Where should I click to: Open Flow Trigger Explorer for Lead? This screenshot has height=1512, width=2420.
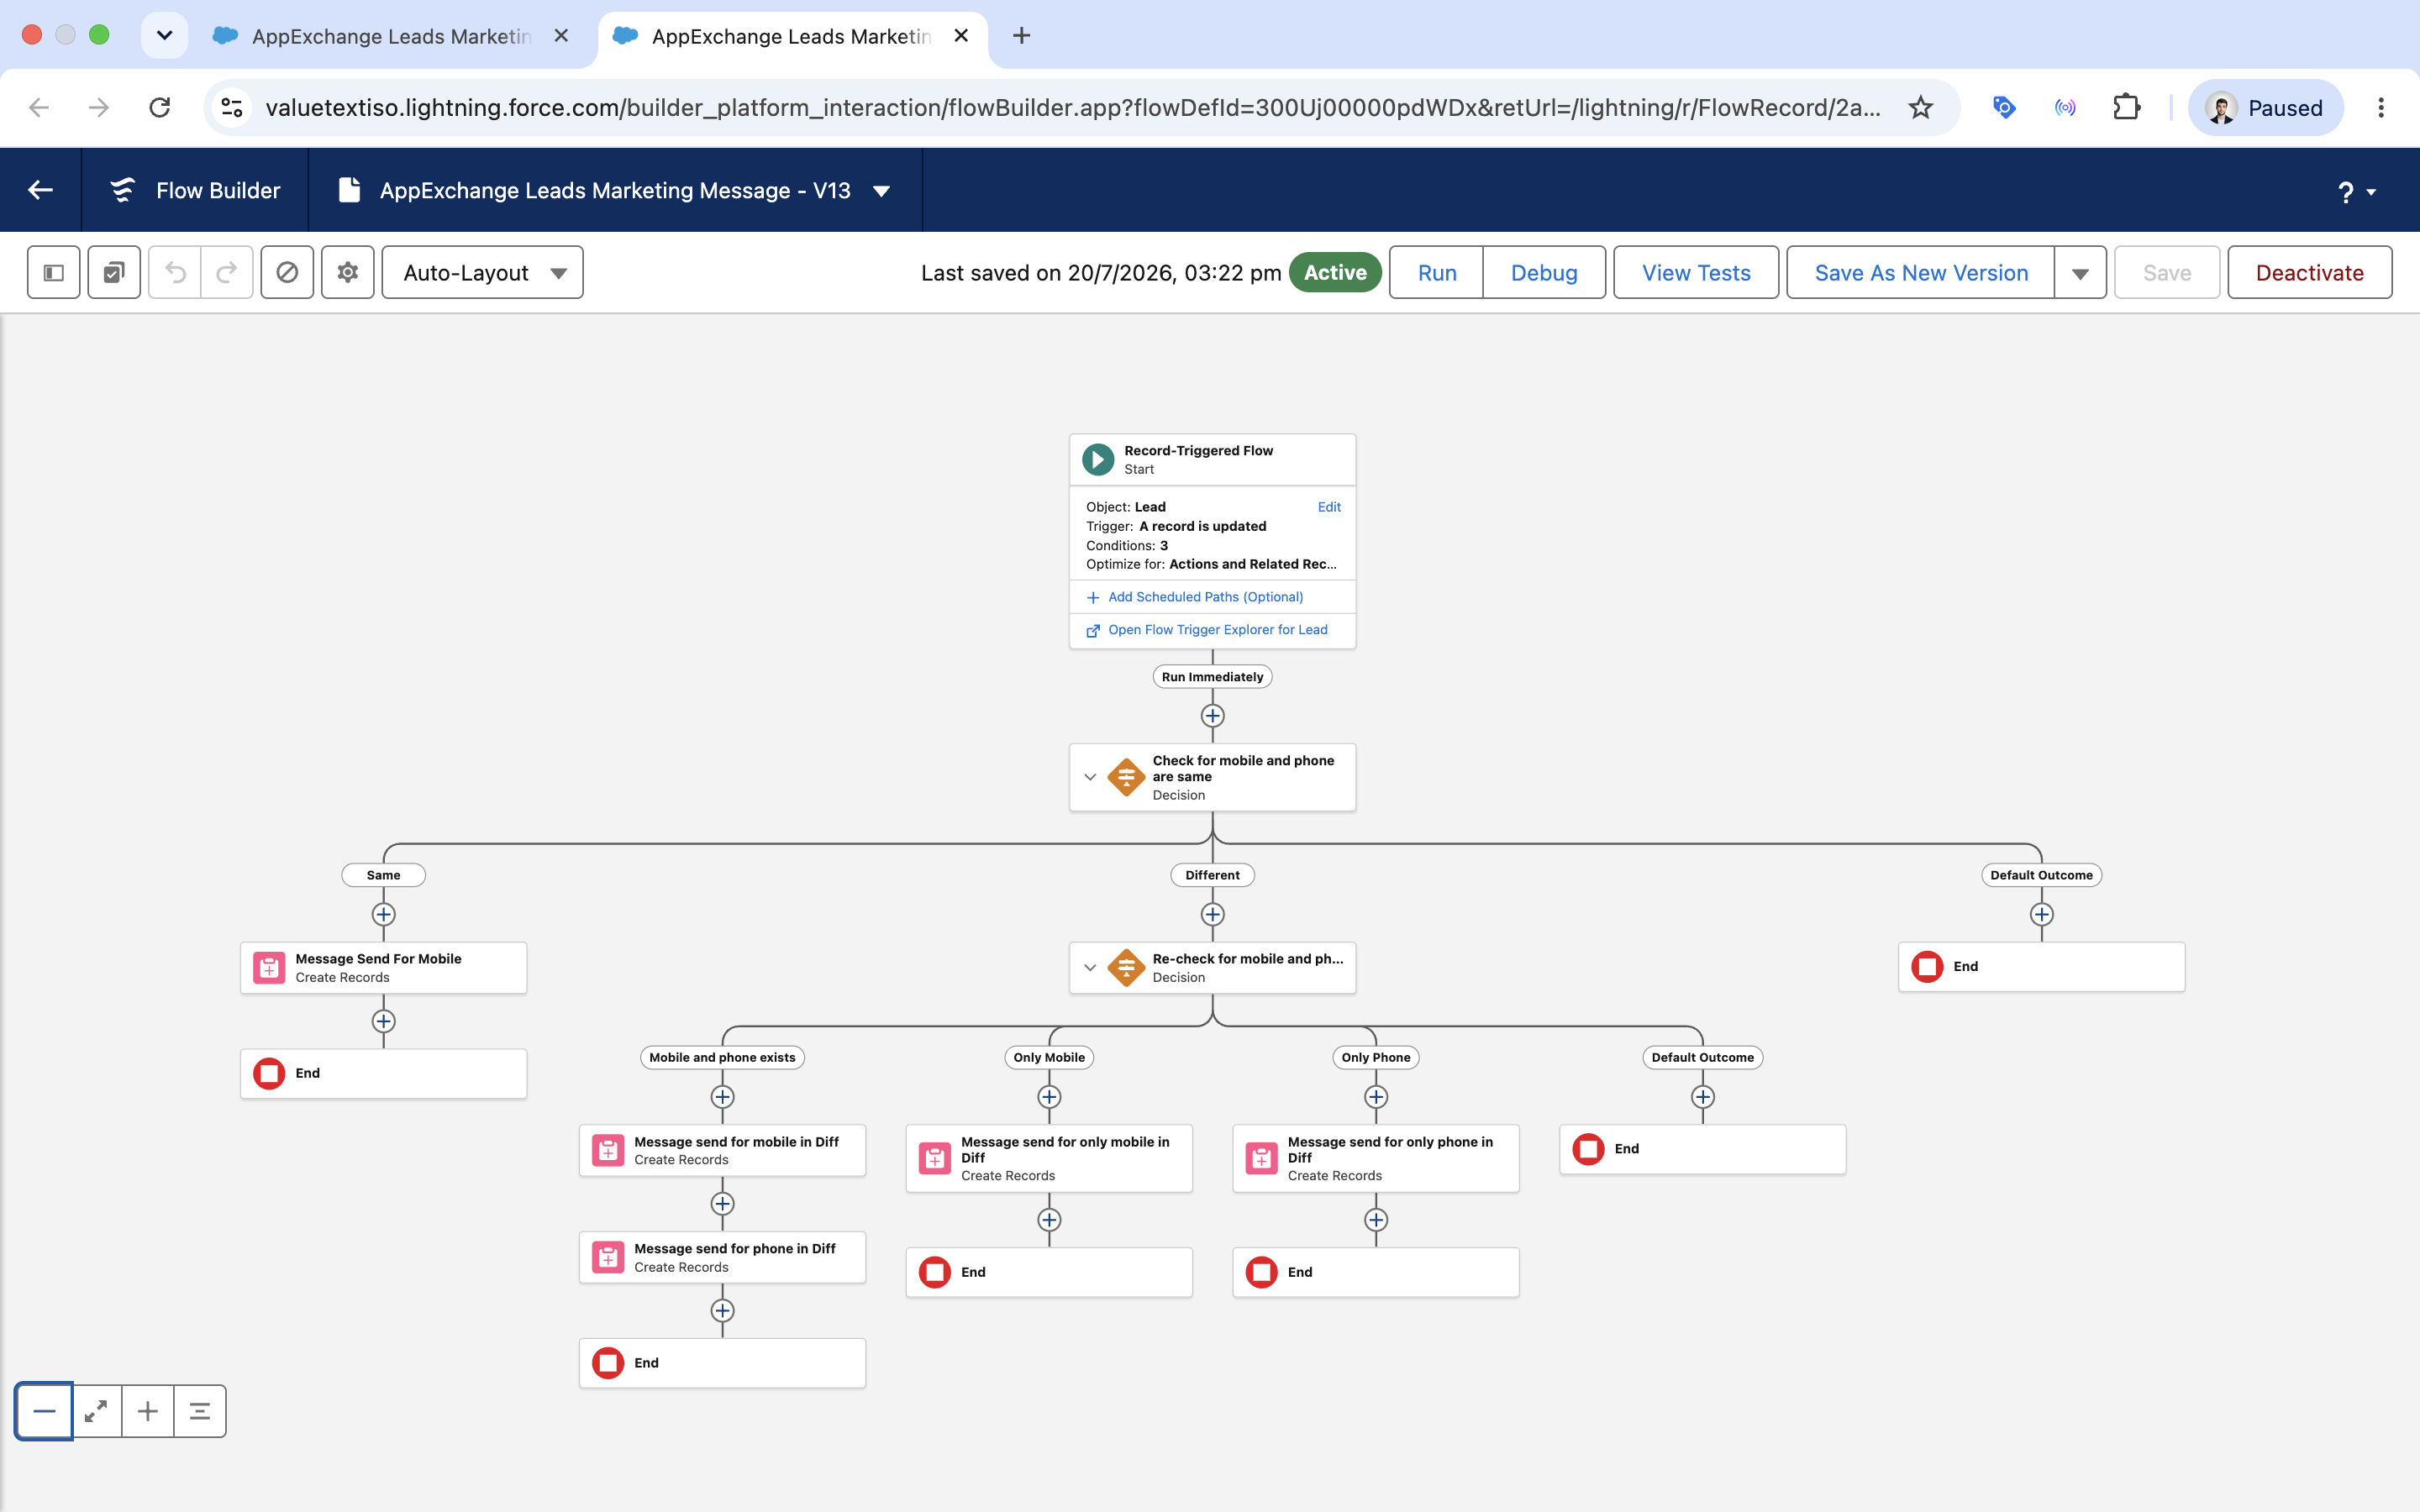point(1217,630)
